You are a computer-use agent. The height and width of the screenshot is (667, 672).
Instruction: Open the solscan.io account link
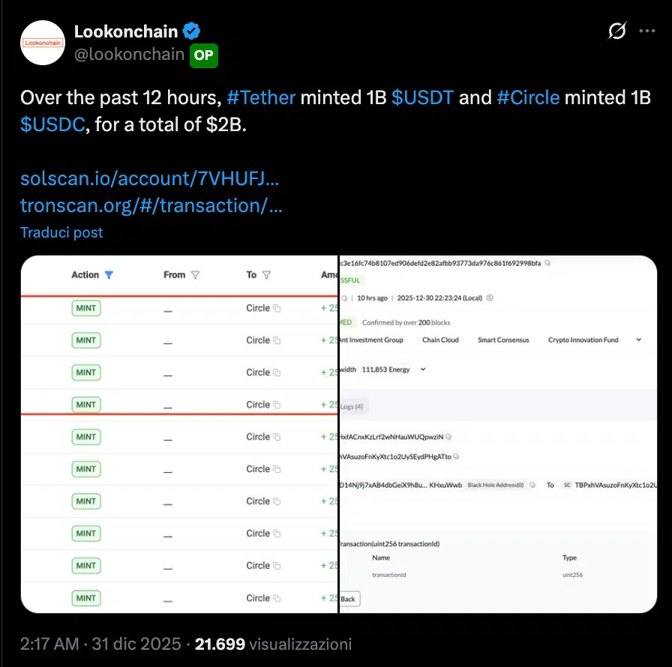[151, 179]
